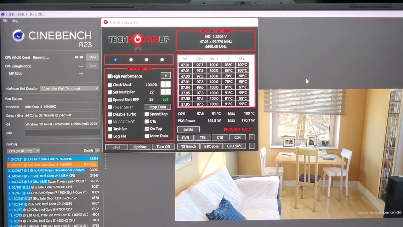Select the Core i9-9880H ranking row
The height and width of the screenshot is (227, 403).
[53, 187]
